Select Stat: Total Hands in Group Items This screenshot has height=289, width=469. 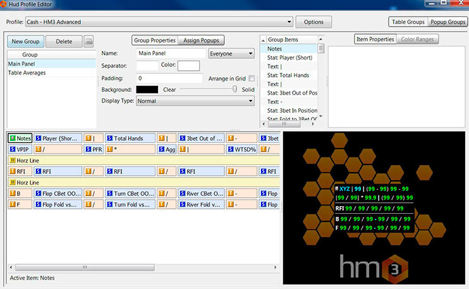click(288, 75)
